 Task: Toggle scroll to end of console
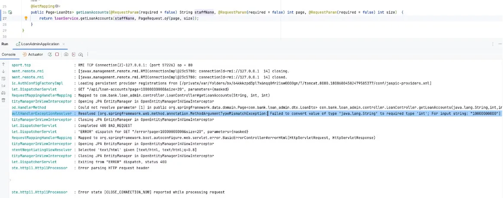(x=3, y=86)
